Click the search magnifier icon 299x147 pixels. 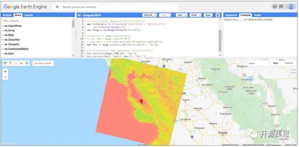[57, 7]
